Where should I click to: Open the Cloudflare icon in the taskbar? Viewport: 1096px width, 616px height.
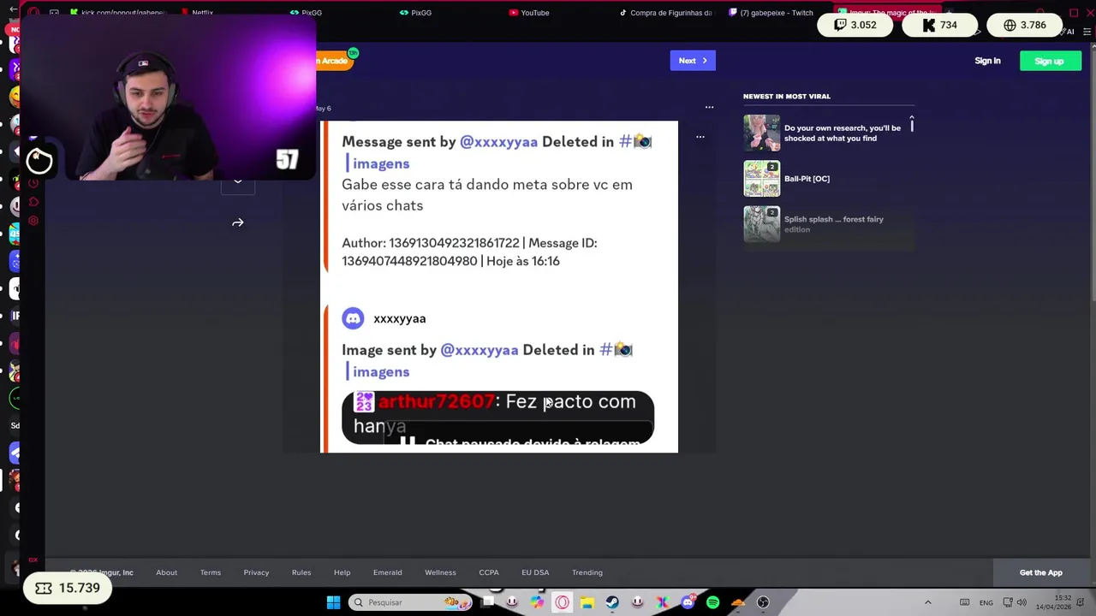(738, 602)
